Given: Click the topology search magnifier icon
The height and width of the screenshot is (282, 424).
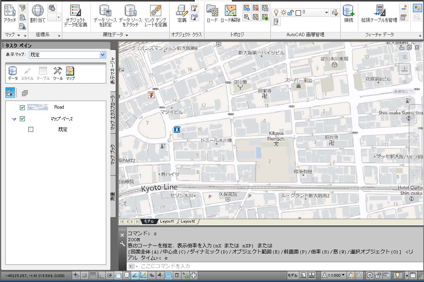Looking at the screenshot, I should coord(246,17).
